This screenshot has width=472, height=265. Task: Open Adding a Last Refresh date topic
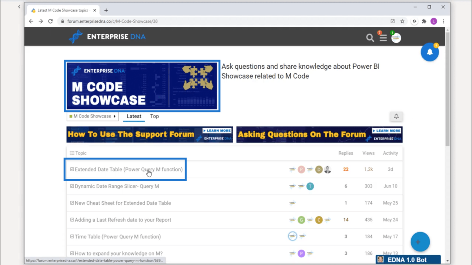point(123,220)
